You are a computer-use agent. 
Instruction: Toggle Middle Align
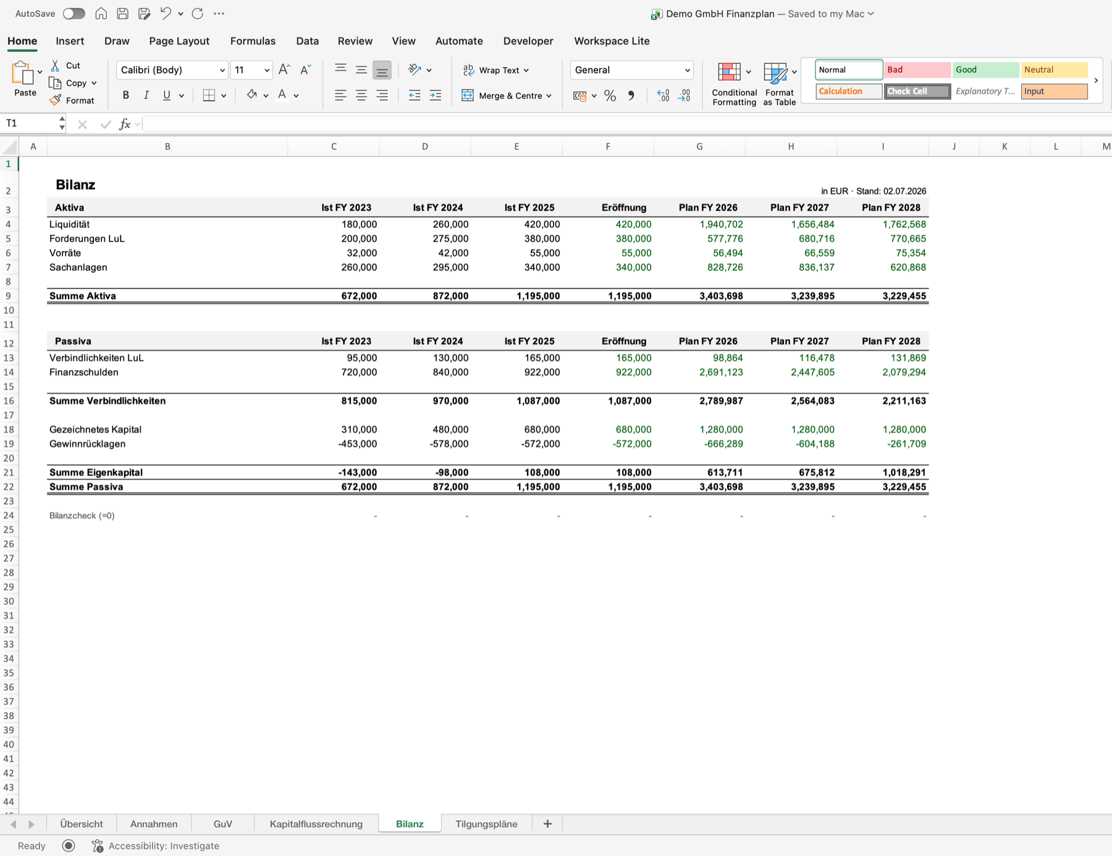coord(361,70)
